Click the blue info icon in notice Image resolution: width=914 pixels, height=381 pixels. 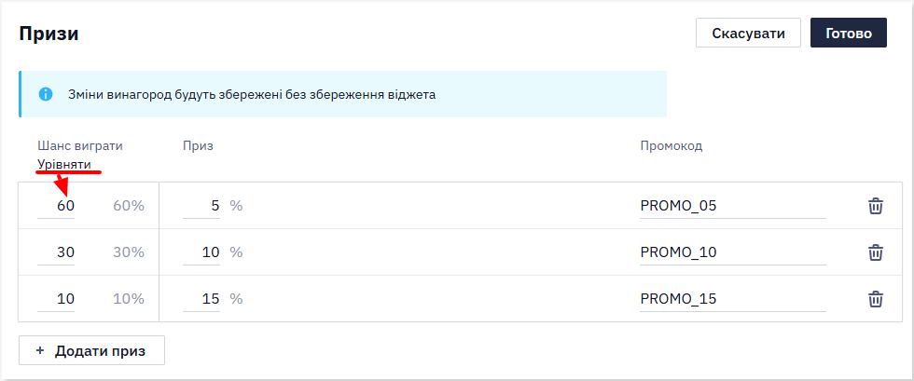point(46,94)
